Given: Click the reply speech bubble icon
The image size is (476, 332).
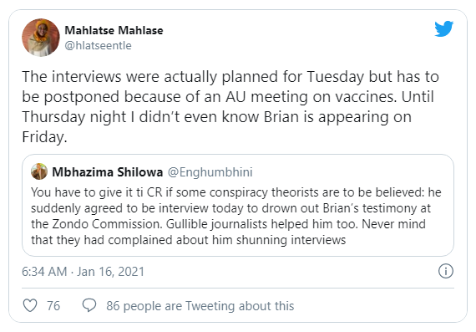Looking at the screenshot, I should click(x=89, y=305).
